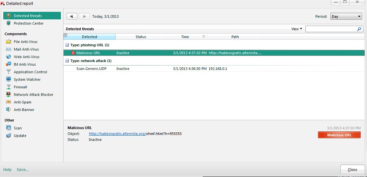Click the search magnifier icon
This screenshot has width=367, height=177.
click(x=359, y=29)
